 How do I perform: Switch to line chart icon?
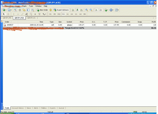pos(82,10)
